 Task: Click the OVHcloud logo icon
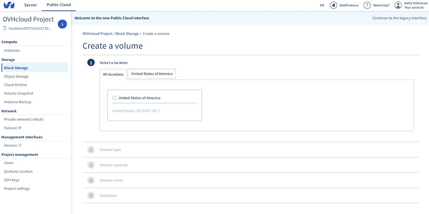[9, 5]
